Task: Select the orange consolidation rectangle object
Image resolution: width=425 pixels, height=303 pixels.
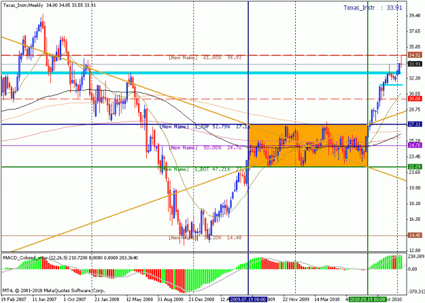Action: pyautogui.click(x=308, y=145)
